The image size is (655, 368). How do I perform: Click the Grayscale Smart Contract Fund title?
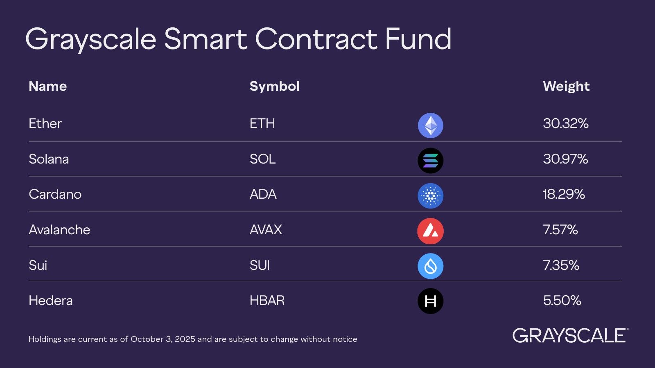[238, 39]
